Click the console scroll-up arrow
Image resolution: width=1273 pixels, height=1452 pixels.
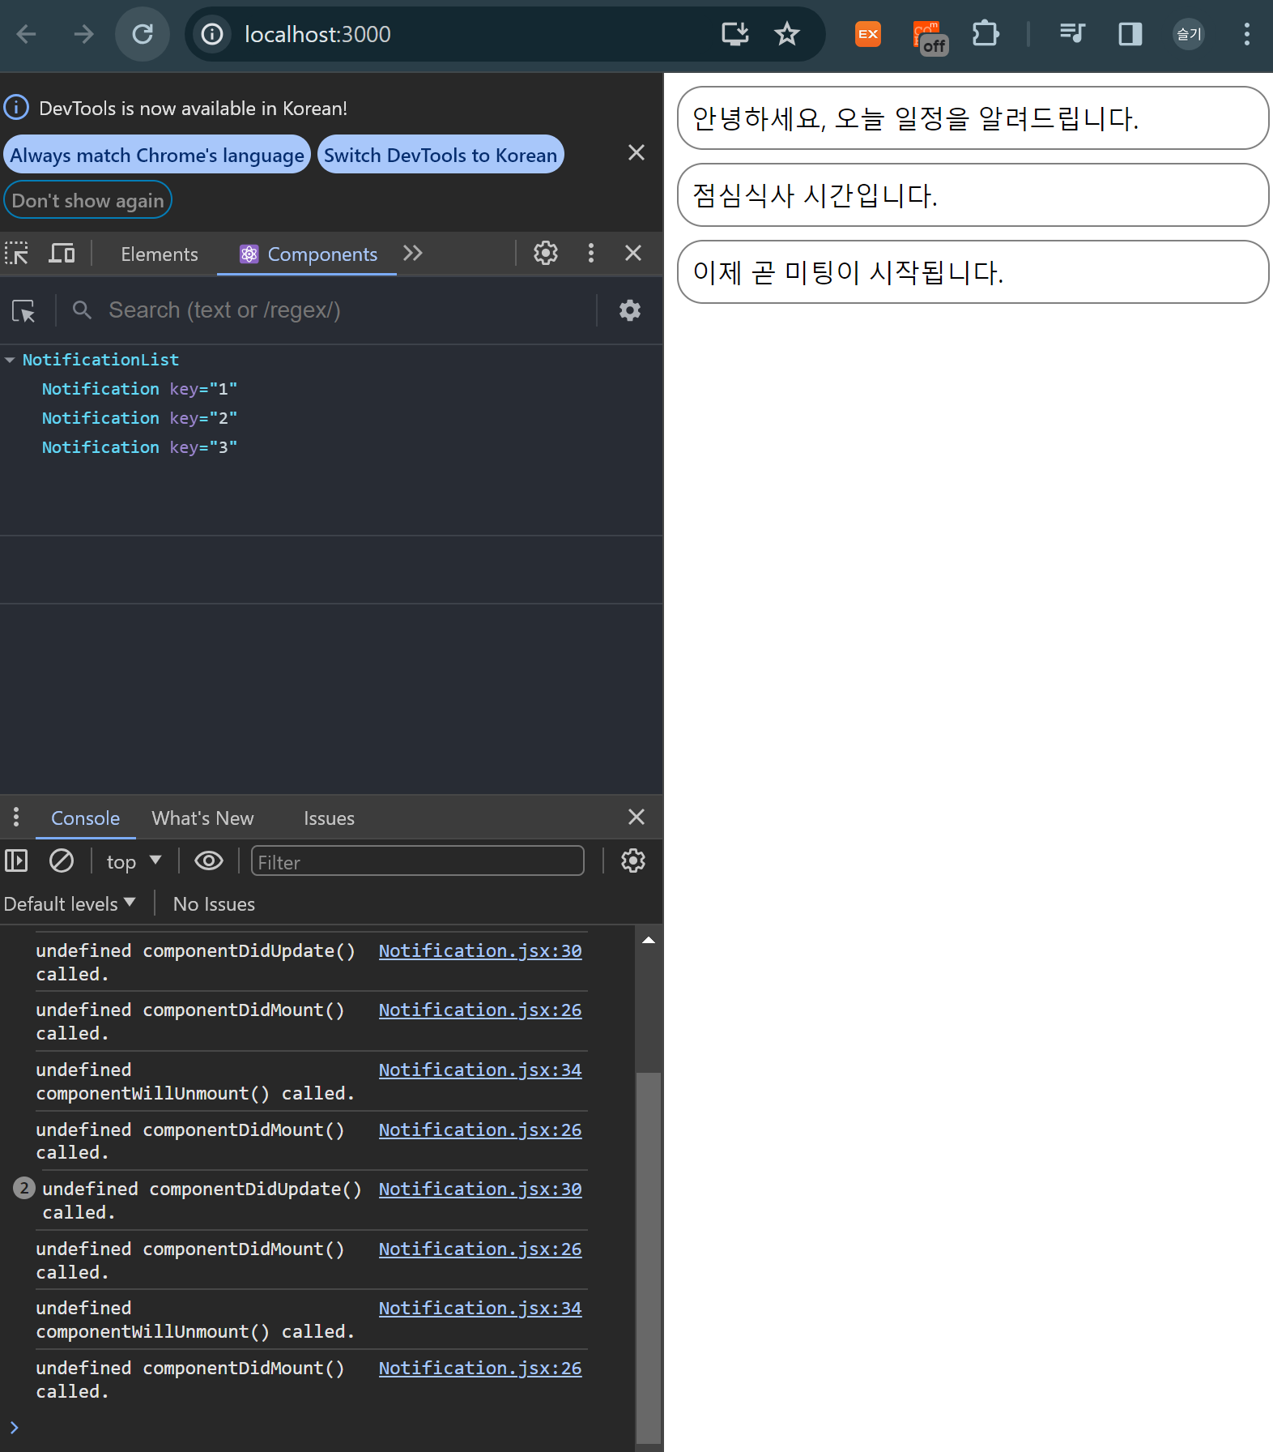click(649, 940)
